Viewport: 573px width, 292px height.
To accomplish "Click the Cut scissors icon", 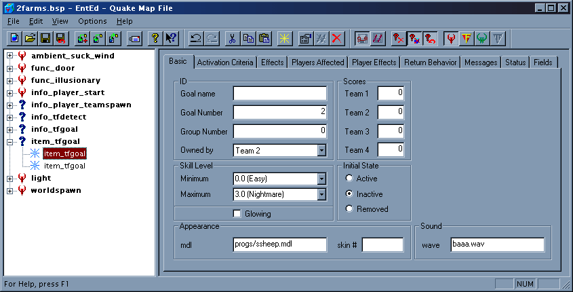I will pyautogui.click(x=232, y=38).
